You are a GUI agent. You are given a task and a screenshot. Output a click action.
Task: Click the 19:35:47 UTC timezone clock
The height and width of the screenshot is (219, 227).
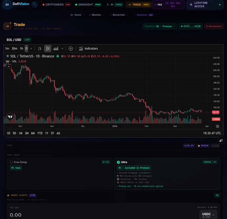pyautogui.click(x=212, y=133)
